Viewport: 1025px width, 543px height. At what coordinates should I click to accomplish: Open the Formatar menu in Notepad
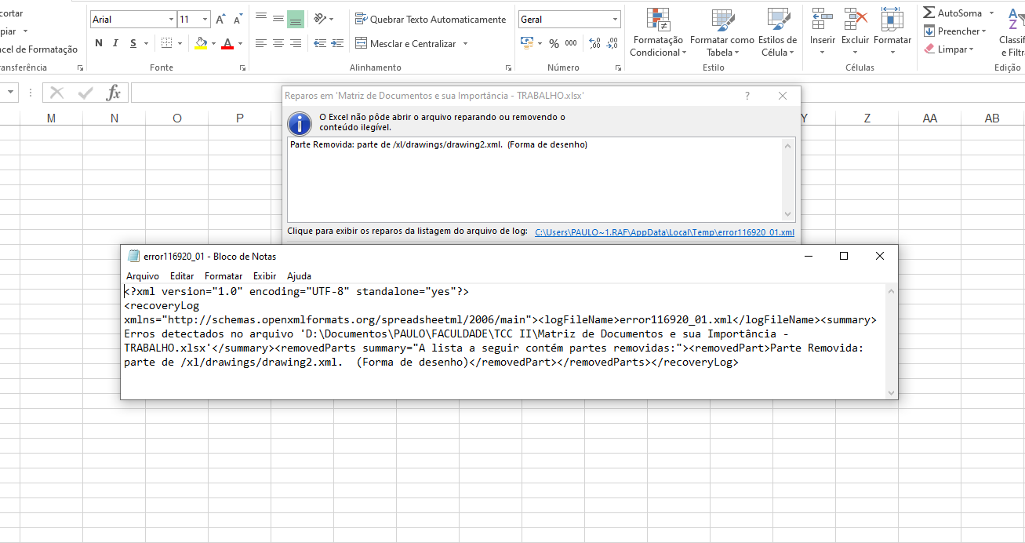click(x=224, y=276)
